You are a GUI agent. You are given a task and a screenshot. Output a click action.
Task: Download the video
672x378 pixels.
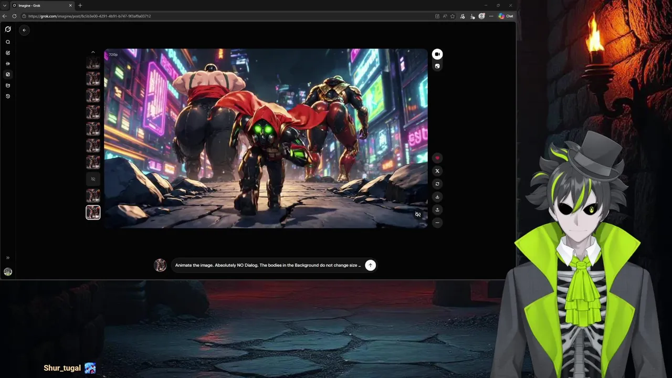437,197
